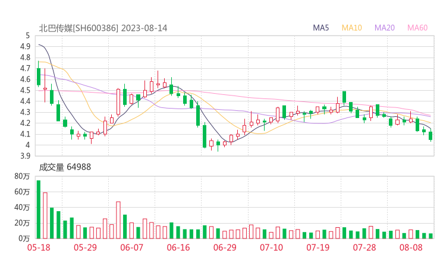Click the last green candlestick at chart end
Image resolution: width=440 pixels, height=261 pixels.
(x=430, y=136)
